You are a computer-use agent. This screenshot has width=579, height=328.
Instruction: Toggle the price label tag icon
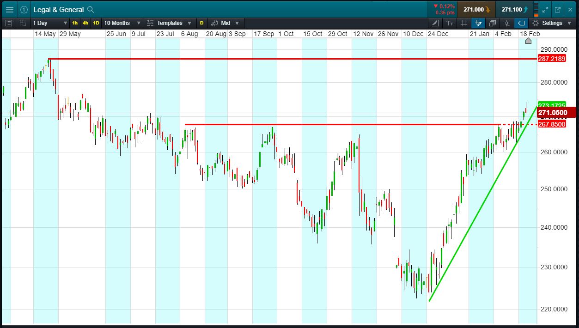click(521, 23)
